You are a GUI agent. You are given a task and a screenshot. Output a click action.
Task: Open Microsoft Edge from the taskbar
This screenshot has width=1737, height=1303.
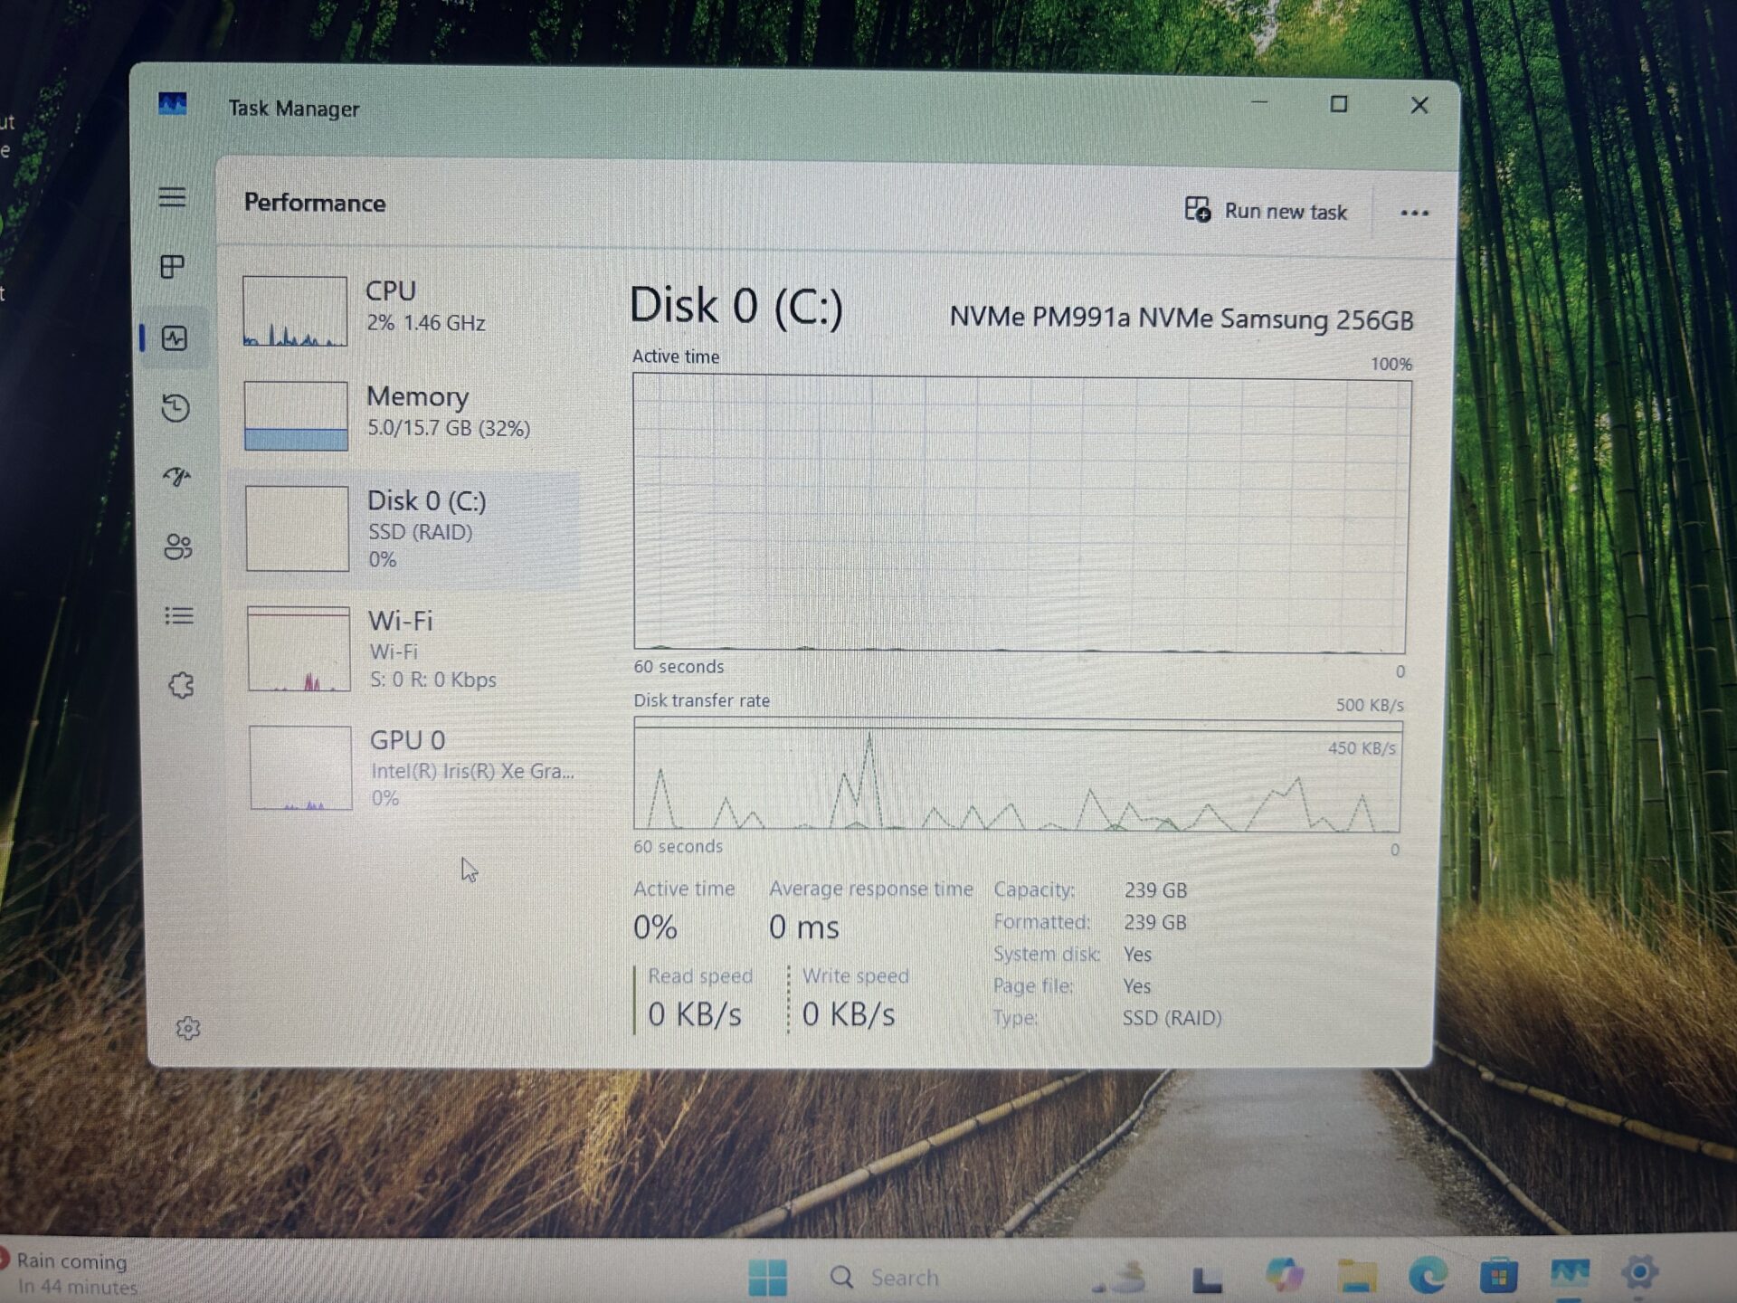coord(1428,1276)
